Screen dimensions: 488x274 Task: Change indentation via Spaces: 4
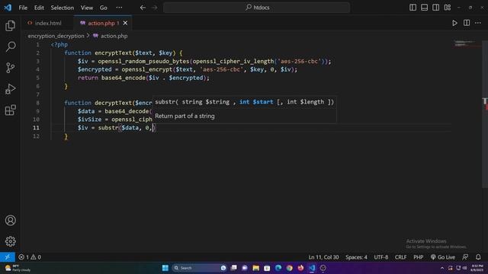click(x=356, y=257)
